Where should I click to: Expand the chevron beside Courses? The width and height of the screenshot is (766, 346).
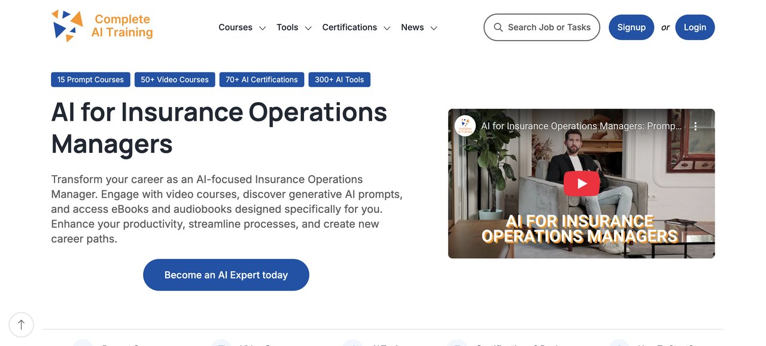(262, 28)
